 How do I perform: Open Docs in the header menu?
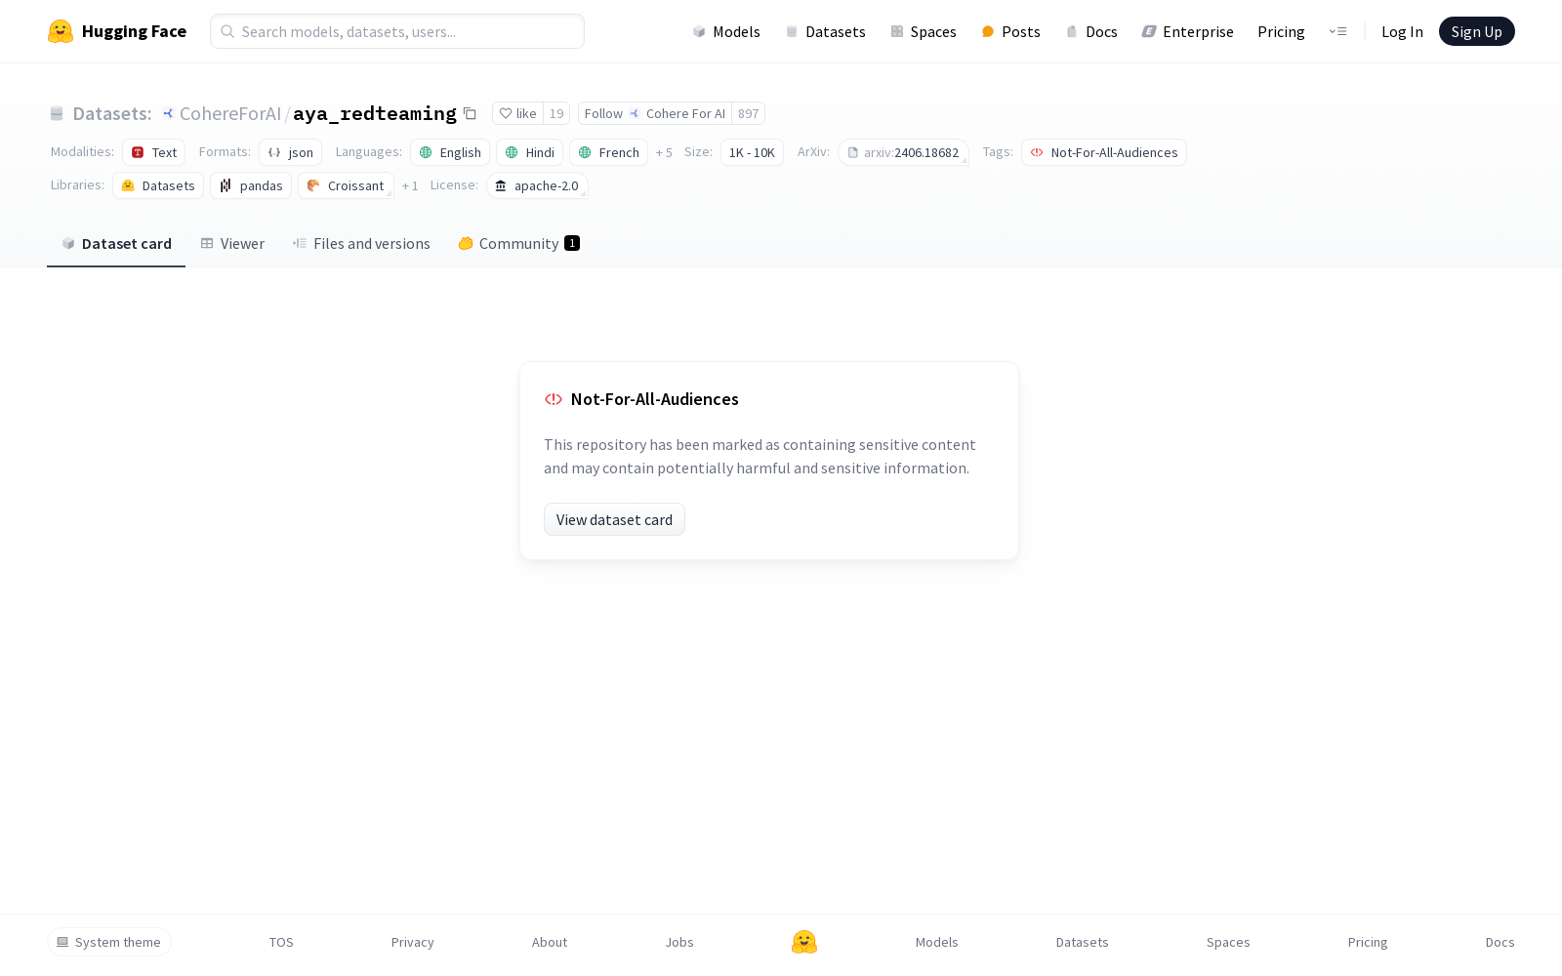1091,31
